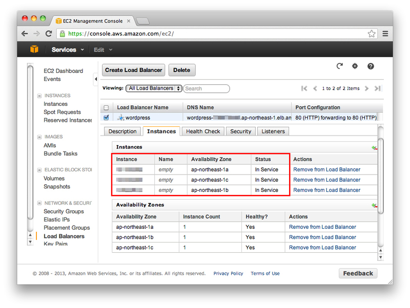Image resolution: width=410 pixels, height=308 pixels.
Task: Remove ap-northeast-1a instance from Load Balancer
Action: click(326, 170)
